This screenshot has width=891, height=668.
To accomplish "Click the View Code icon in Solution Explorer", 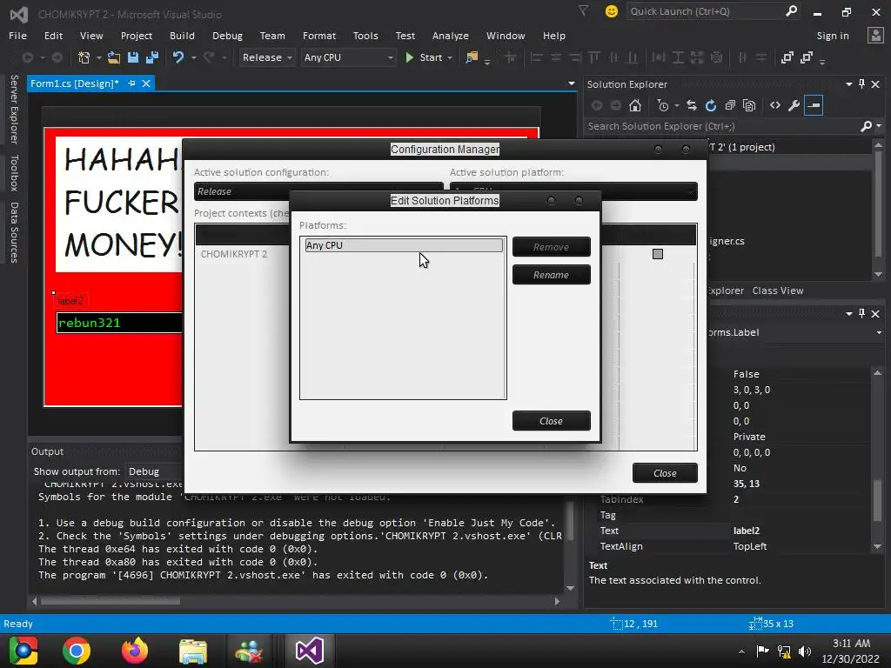I will point(775,105).
